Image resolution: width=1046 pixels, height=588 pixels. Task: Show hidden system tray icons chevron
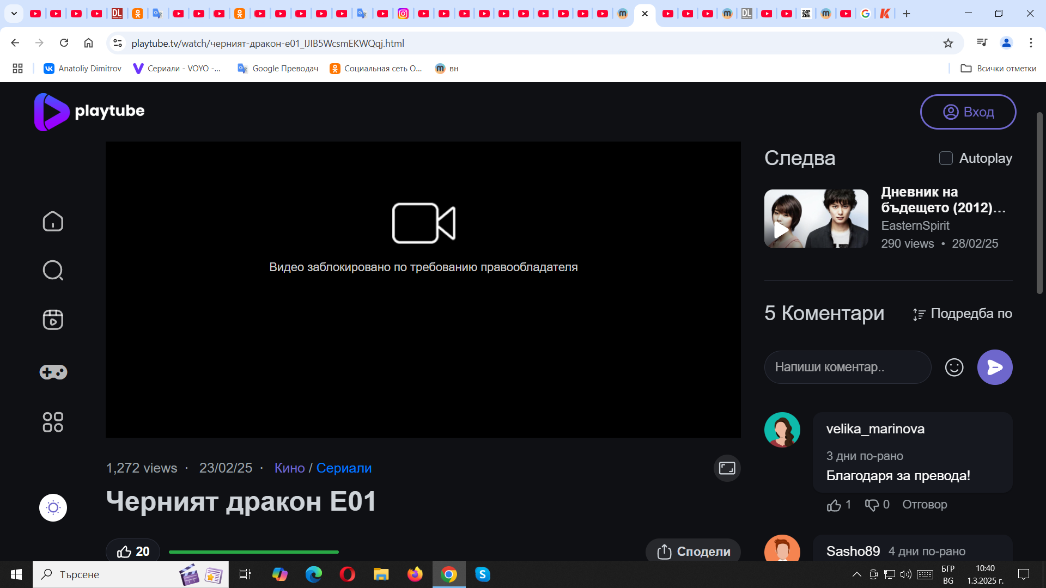click(856, 574)
